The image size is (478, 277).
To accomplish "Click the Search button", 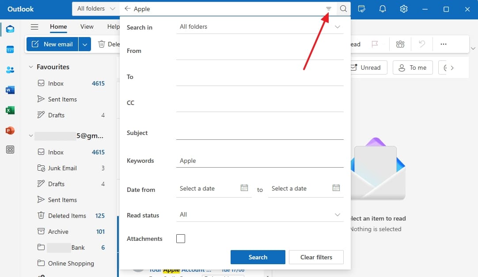I will coord(258,257).
